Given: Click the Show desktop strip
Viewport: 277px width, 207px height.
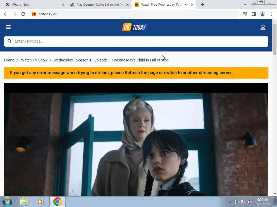Looking at the screenshot, I should [275, 202].
